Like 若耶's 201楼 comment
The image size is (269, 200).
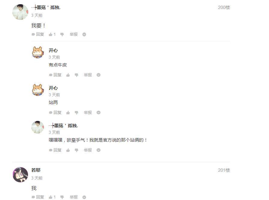[51, 197]
